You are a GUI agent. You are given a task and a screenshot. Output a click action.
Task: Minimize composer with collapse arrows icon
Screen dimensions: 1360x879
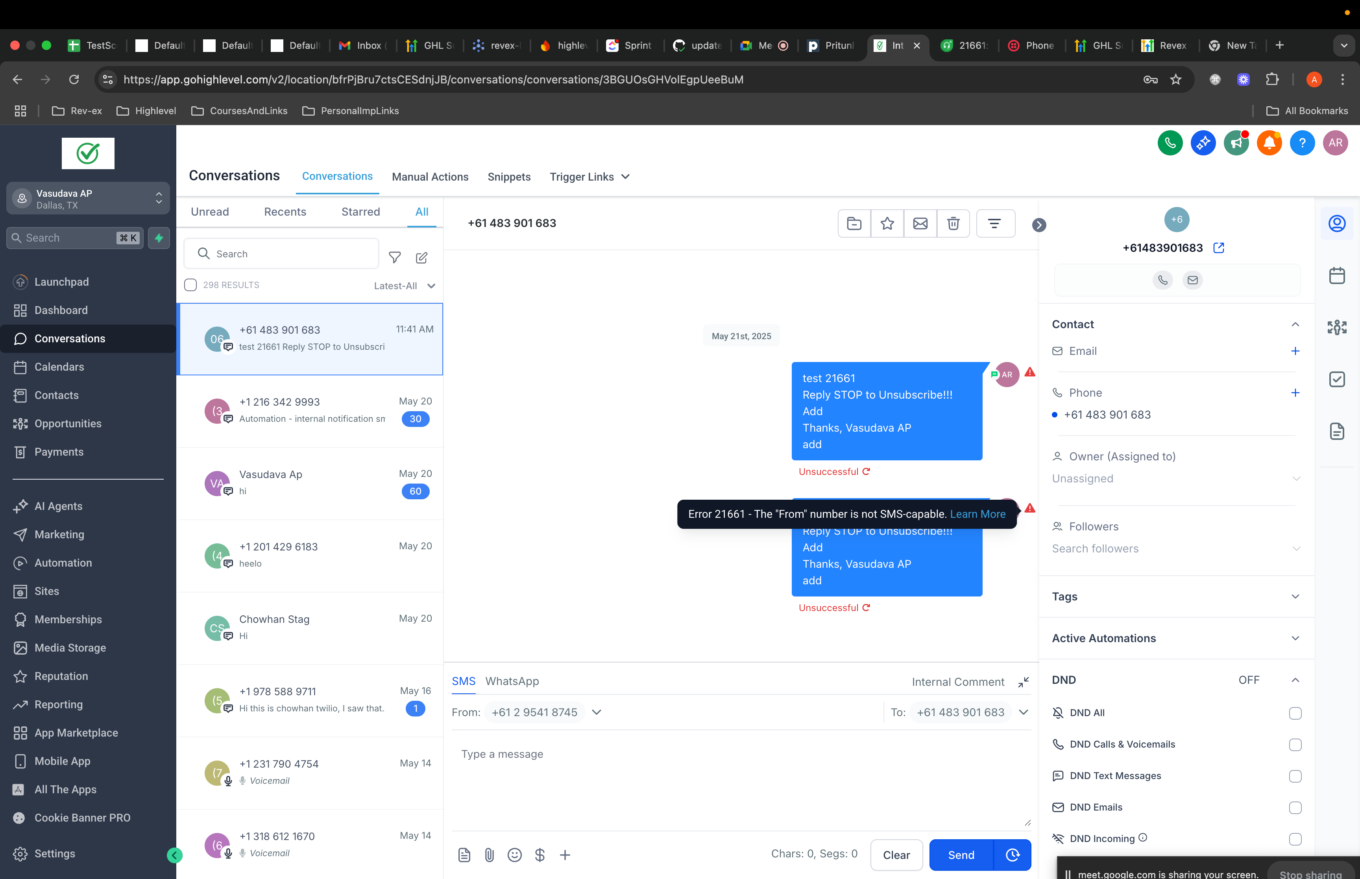tap(1023, 682)
